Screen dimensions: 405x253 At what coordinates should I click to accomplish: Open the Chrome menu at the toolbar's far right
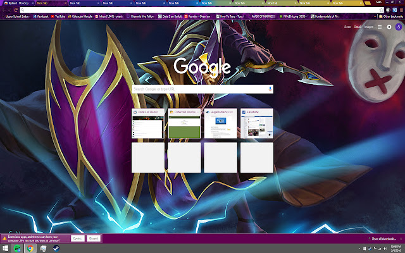click(402, 10)
